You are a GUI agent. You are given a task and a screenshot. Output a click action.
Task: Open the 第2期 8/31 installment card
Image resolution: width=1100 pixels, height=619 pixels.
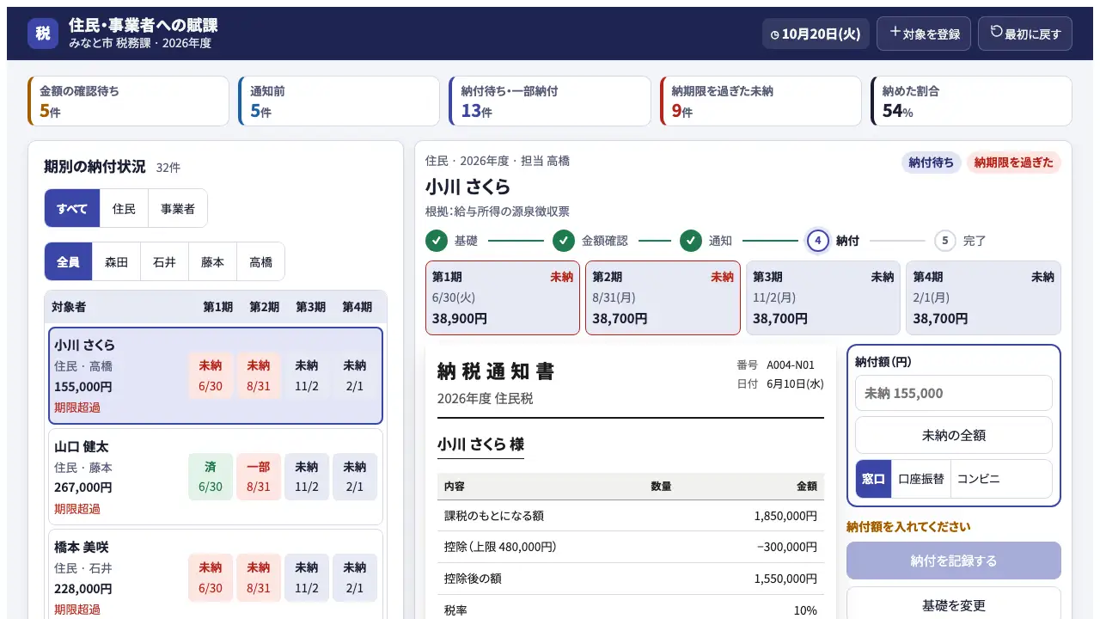[x=663, y=297]
